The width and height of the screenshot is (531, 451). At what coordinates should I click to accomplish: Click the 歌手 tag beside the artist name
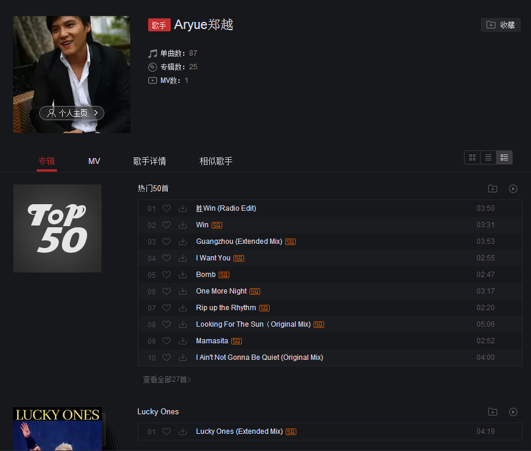(159, 25)
